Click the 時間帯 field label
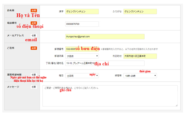Image resolution: width=184 pixels, height=115 pixels. click(118, 76)
